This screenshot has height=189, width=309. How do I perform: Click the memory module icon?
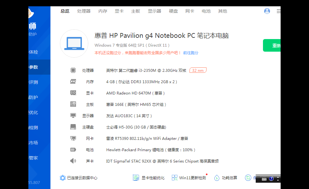pyautogui.click(x=73, y=82)
